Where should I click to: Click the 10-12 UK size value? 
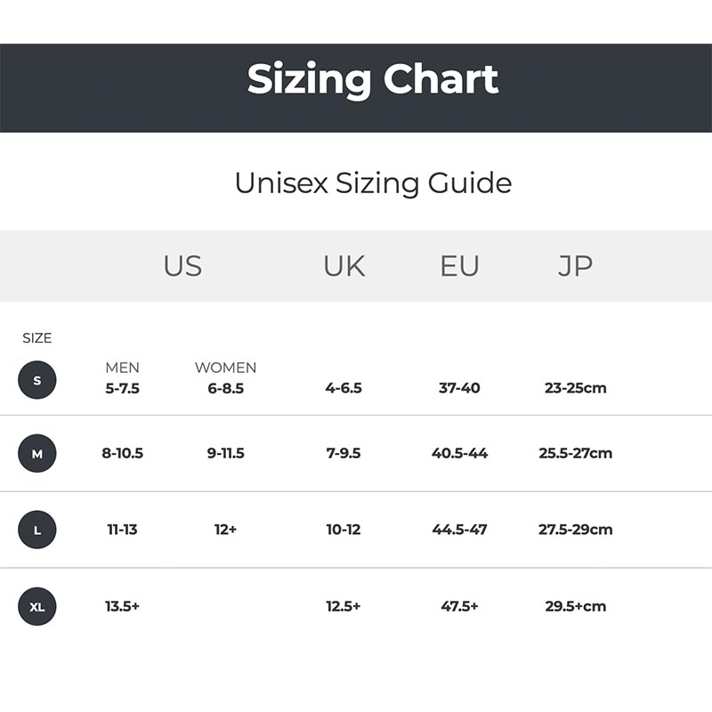(x=344, y=529)
